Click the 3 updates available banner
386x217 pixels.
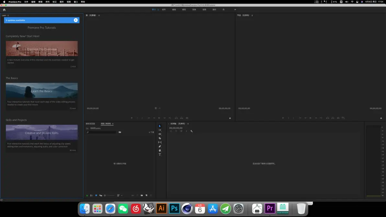(x=41, y=20)
